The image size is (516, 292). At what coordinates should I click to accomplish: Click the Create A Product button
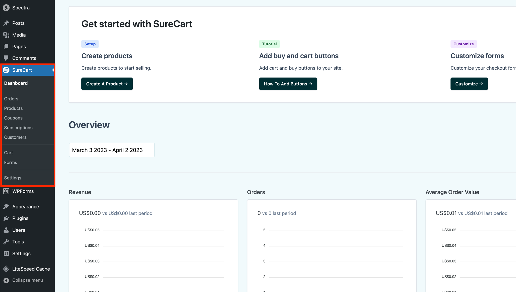tap(107, 84)
